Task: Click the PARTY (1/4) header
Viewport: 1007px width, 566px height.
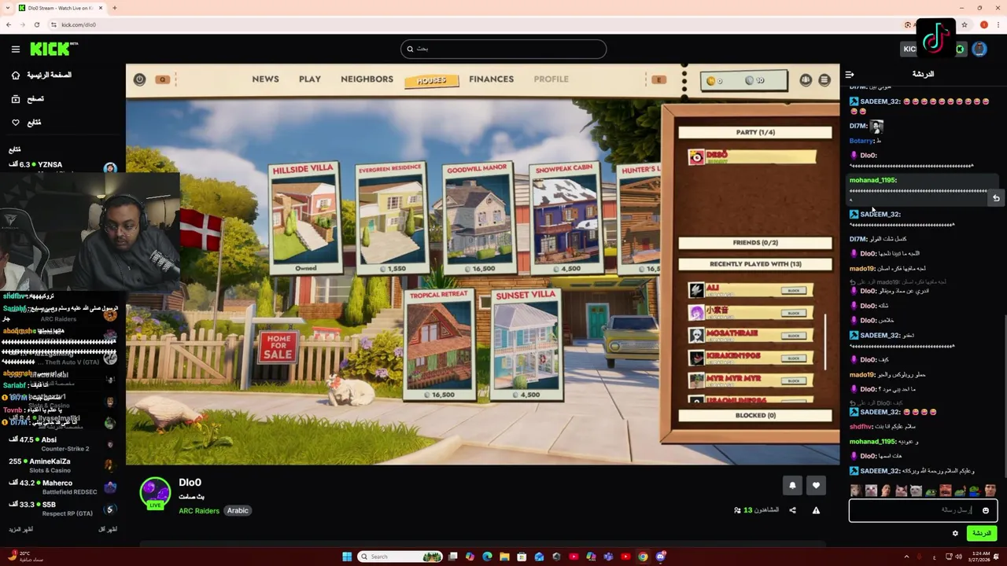Action: [754, 132]
